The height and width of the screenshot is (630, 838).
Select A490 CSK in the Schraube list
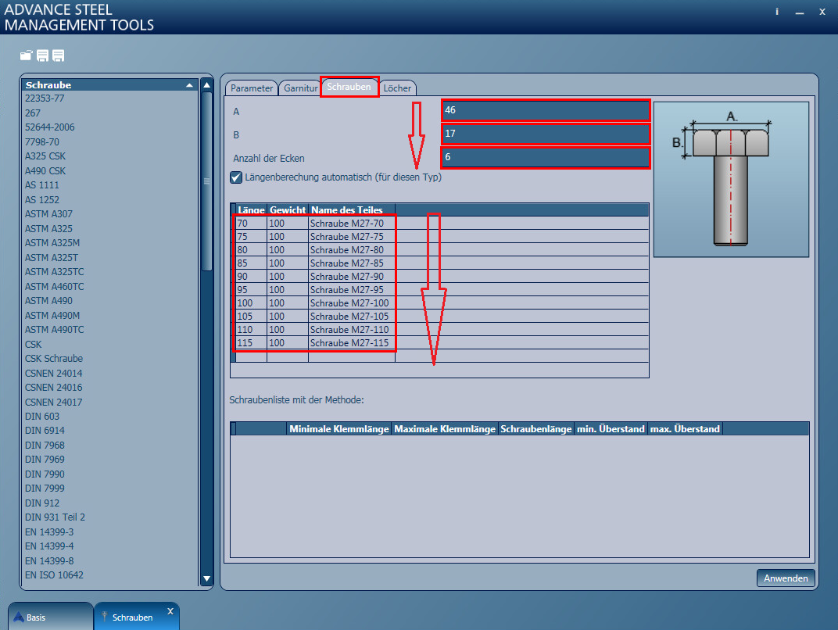click(x=45, y=171)
